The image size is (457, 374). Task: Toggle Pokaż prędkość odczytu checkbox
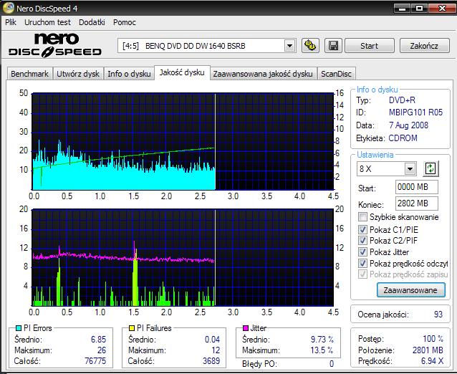(x=362, y=263)
